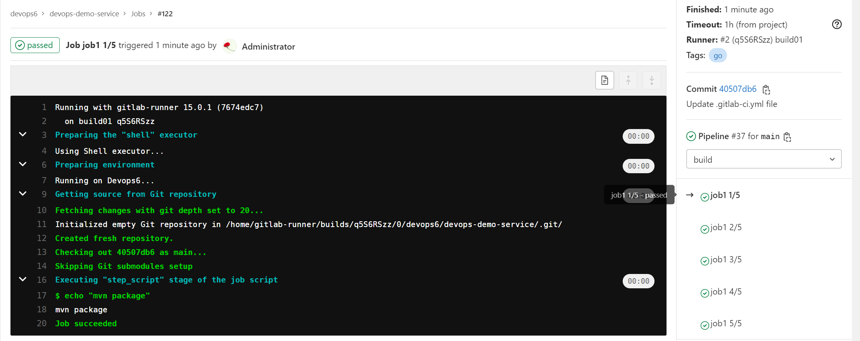Viewport: 860px width, 341px height.
Task: Click 00:00 duration badge for shell executor
Action: point(638,136)
